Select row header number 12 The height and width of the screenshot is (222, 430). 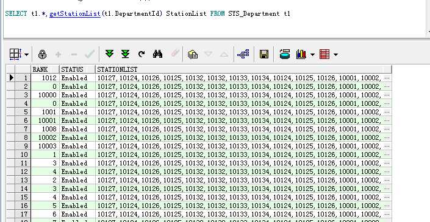tap(23, 172)
